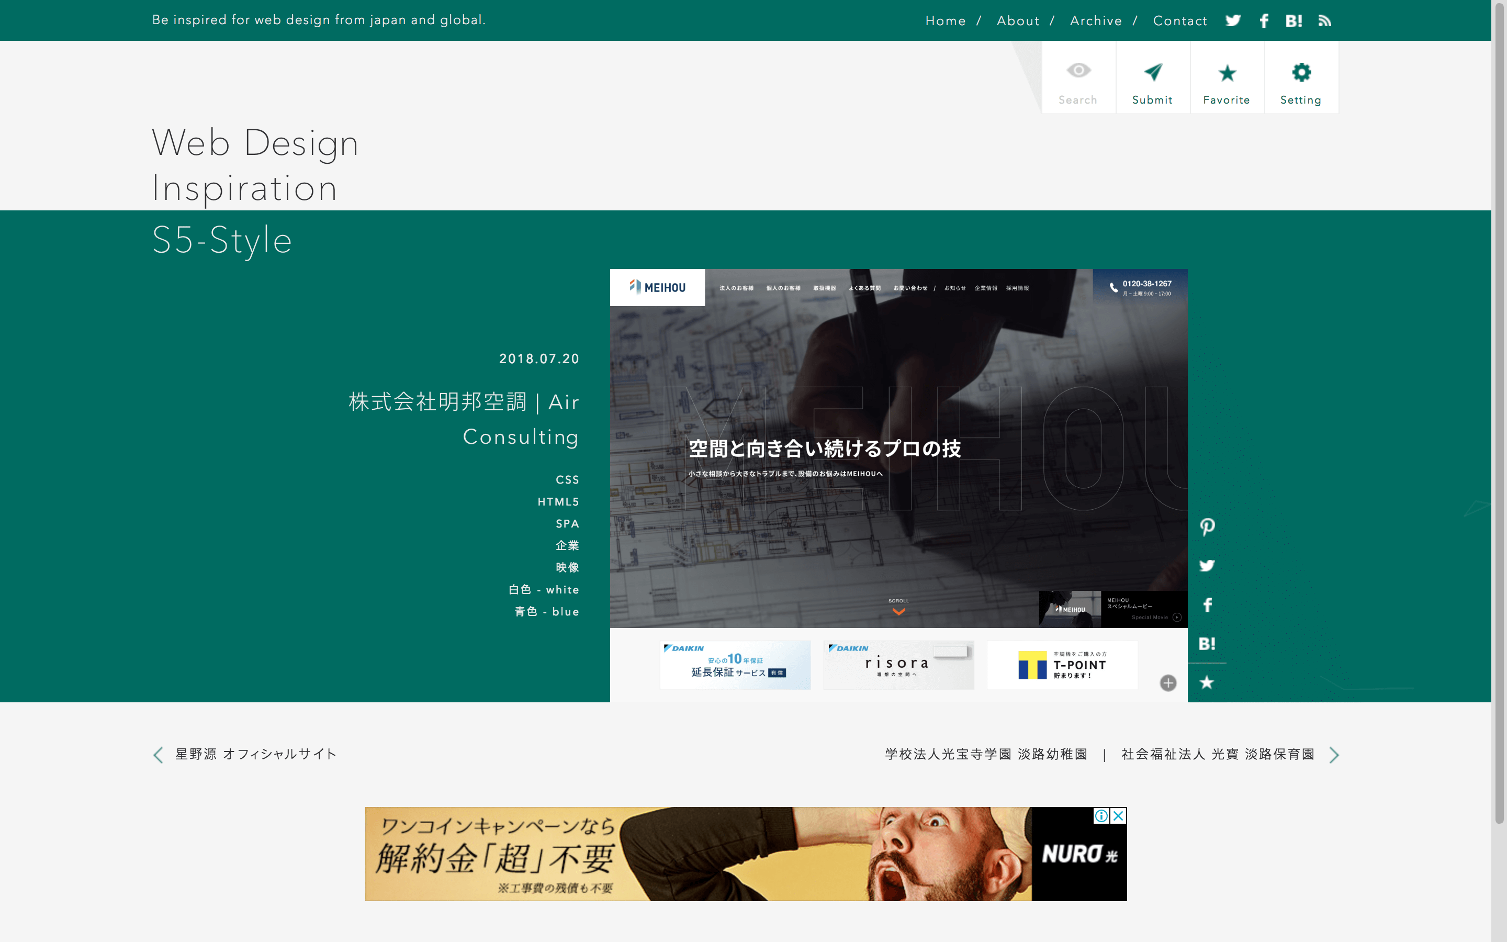Open the 株式会社明邦空調 post title
The image size is (1507, 942).
464,419
